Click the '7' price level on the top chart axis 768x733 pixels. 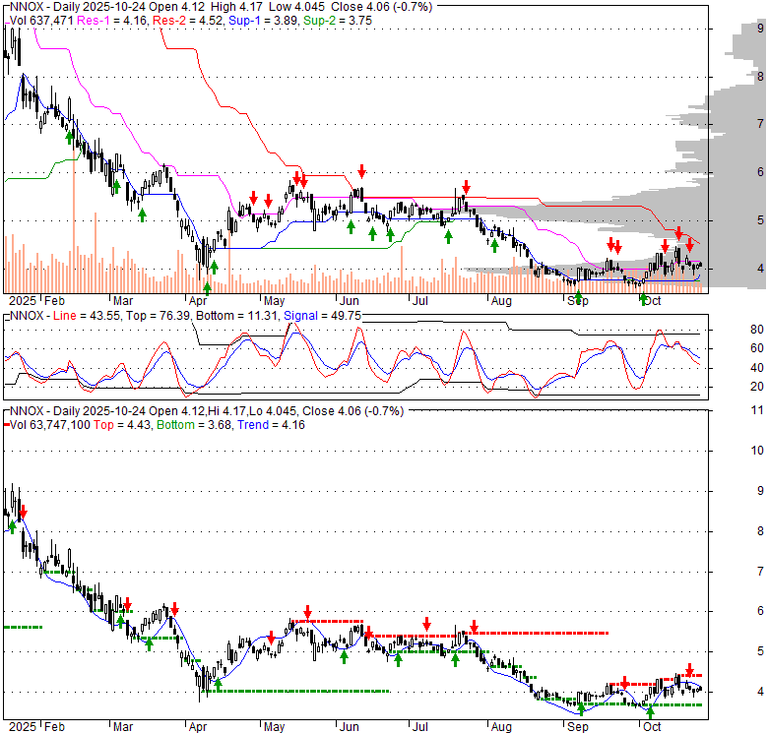(x=761, y=123)
